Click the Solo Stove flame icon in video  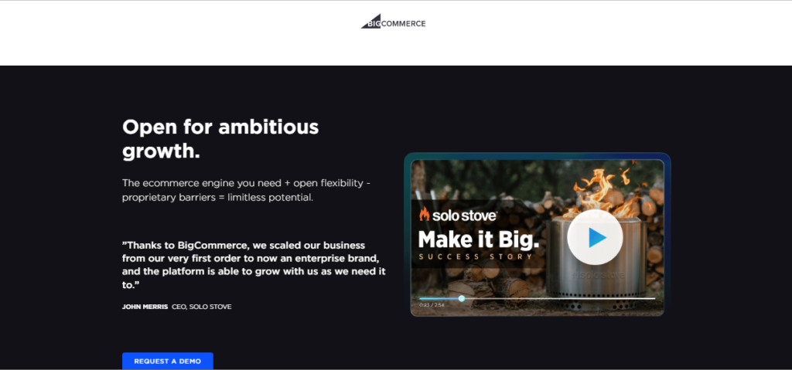click(424, 215)
